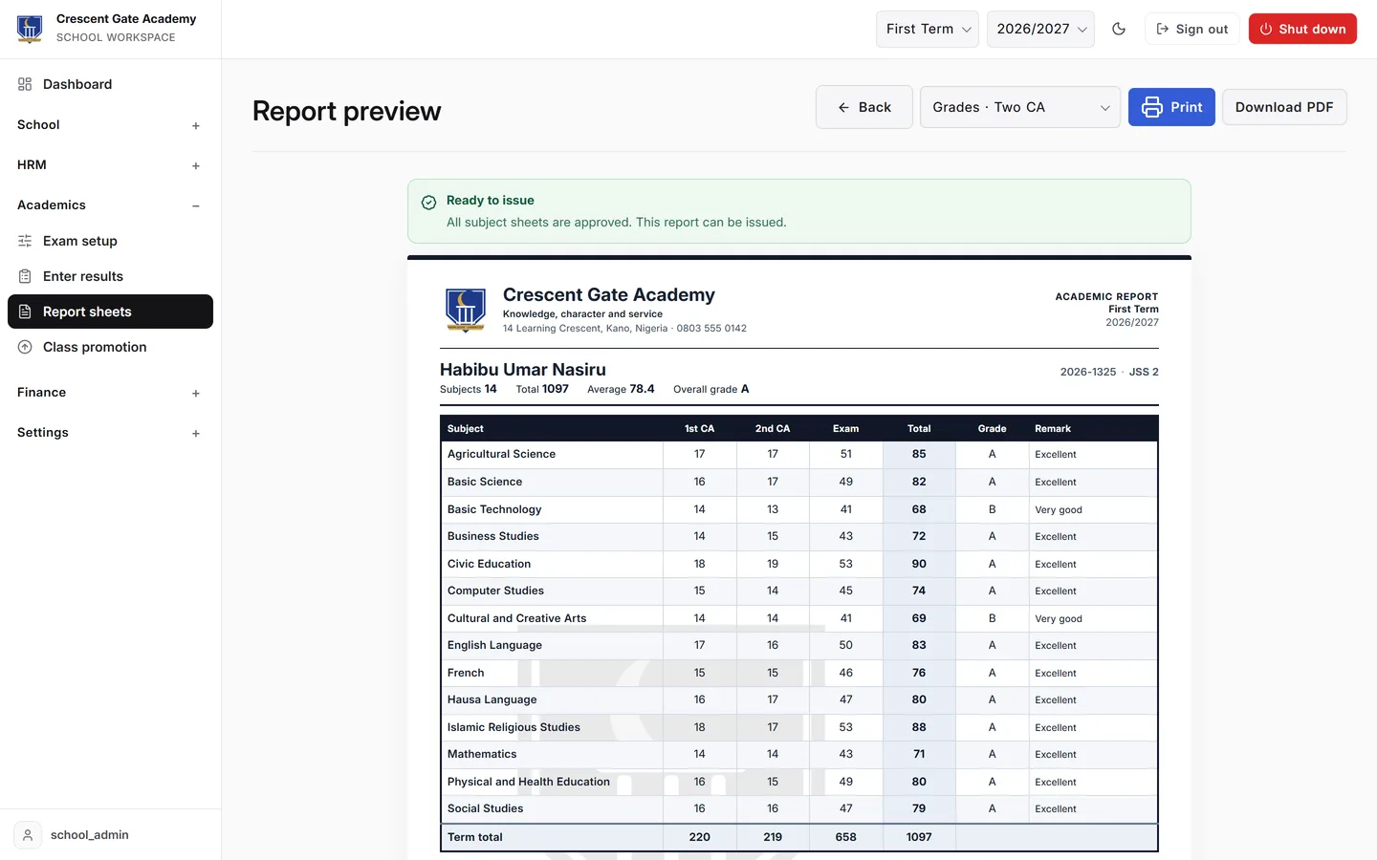
Task: Click the red Shut down button
Action: pos(1302,29)
